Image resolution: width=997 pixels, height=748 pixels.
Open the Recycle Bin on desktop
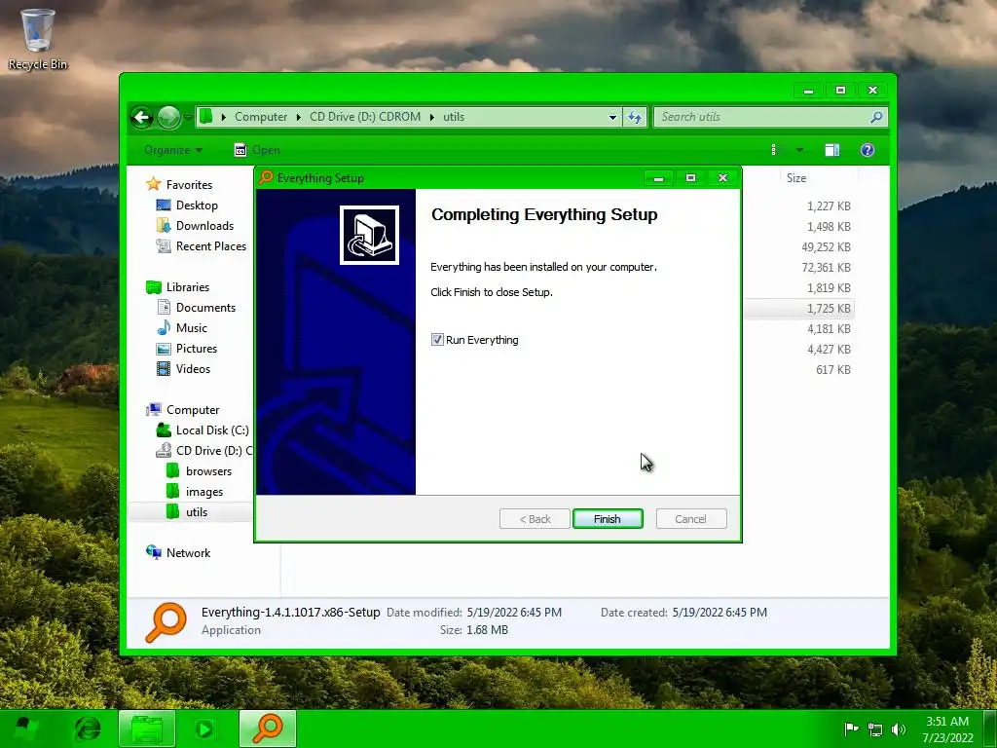37,38
